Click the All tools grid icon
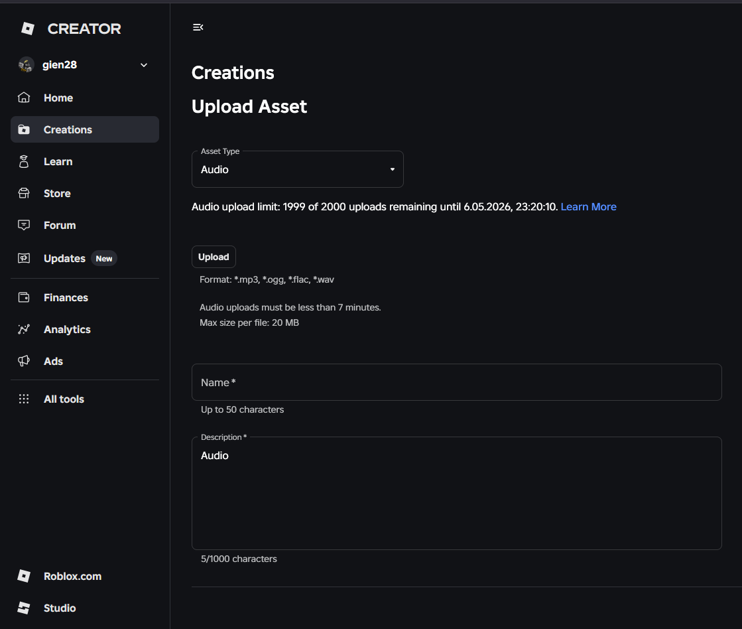The height and width of the screenshot is (629, 742). pos(24,399)
